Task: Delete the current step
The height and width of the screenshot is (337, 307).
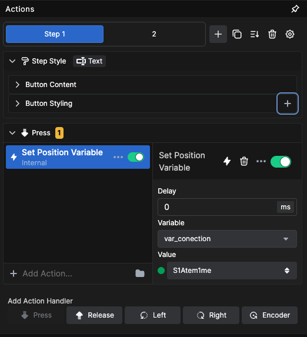Action: (272, 34)
